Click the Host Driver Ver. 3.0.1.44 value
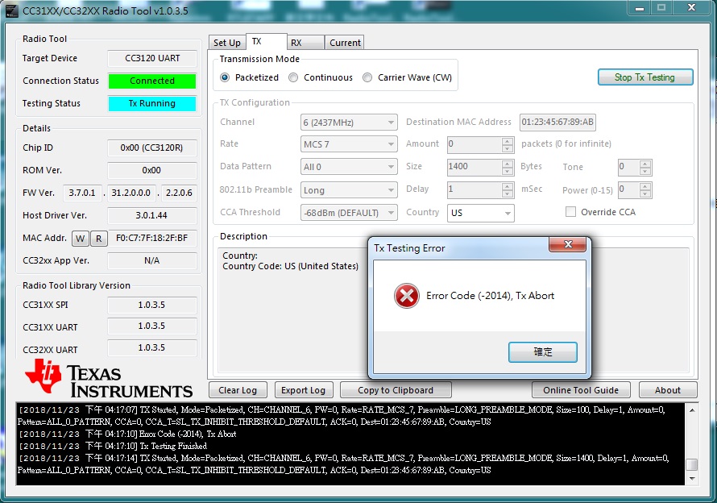This screenshot has width=717, height=503. point(151,215)
